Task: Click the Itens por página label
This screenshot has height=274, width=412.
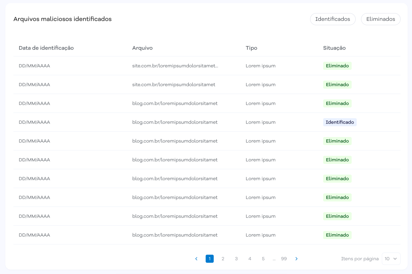Action: [x=360, y=259]
